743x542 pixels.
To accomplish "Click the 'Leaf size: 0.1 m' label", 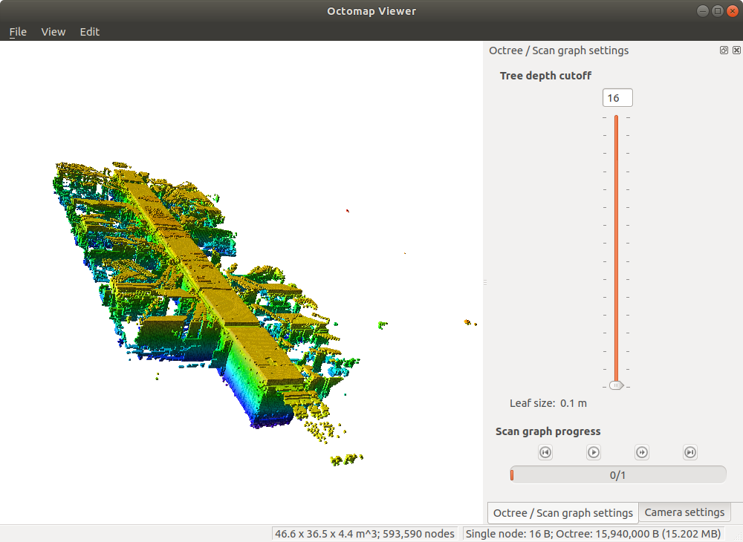I will pos(548,403).
